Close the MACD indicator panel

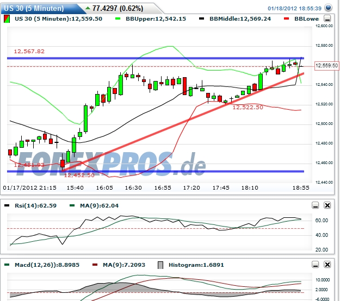pos(327,265)
